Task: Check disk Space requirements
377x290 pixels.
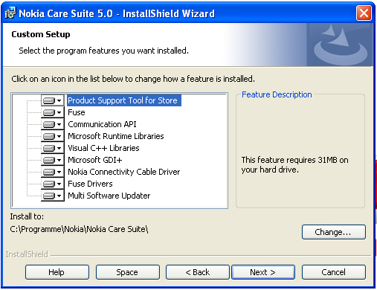Action: 128,272
